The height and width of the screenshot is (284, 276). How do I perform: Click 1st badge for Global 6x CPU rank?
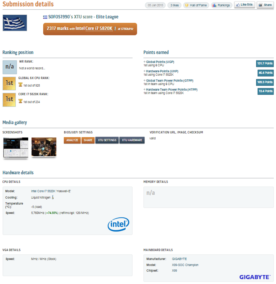point(9,83)
